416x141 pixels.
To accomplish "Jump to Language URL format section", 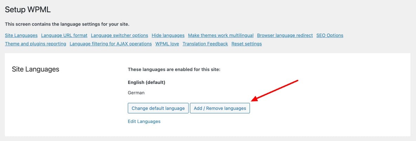I will 64,35.
